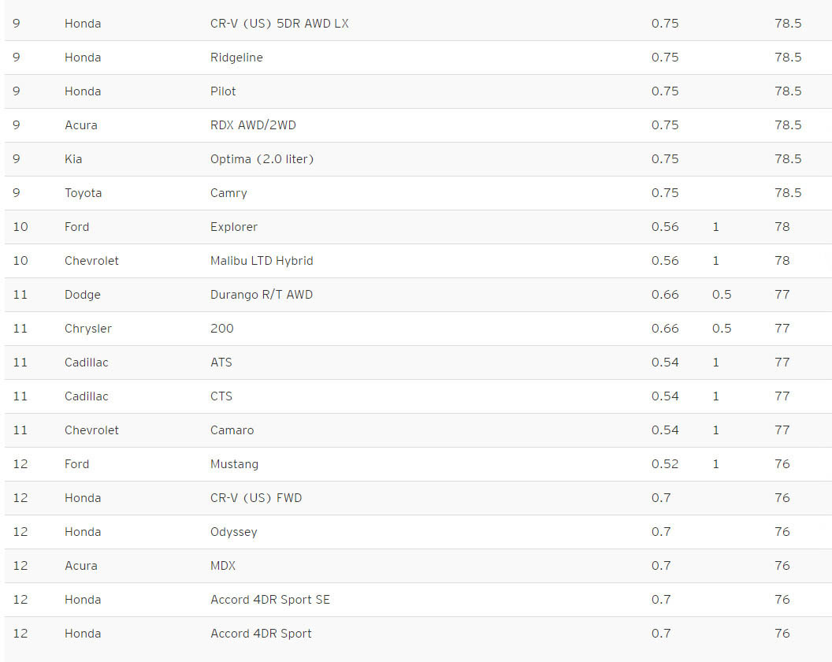Viewport: 832px width, 662px height.
Task: Select the Dodge brand cell
Action: coord(82,296)
